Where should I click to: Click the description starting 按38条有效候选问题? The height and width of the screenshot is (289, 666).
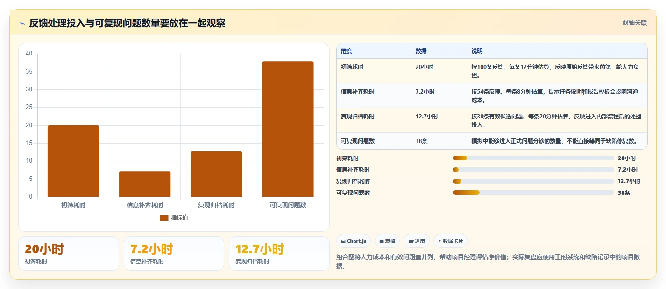tap(556, 120)
